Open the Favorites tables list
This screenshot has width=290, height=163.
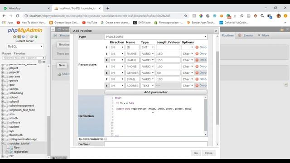click(19, 53)
